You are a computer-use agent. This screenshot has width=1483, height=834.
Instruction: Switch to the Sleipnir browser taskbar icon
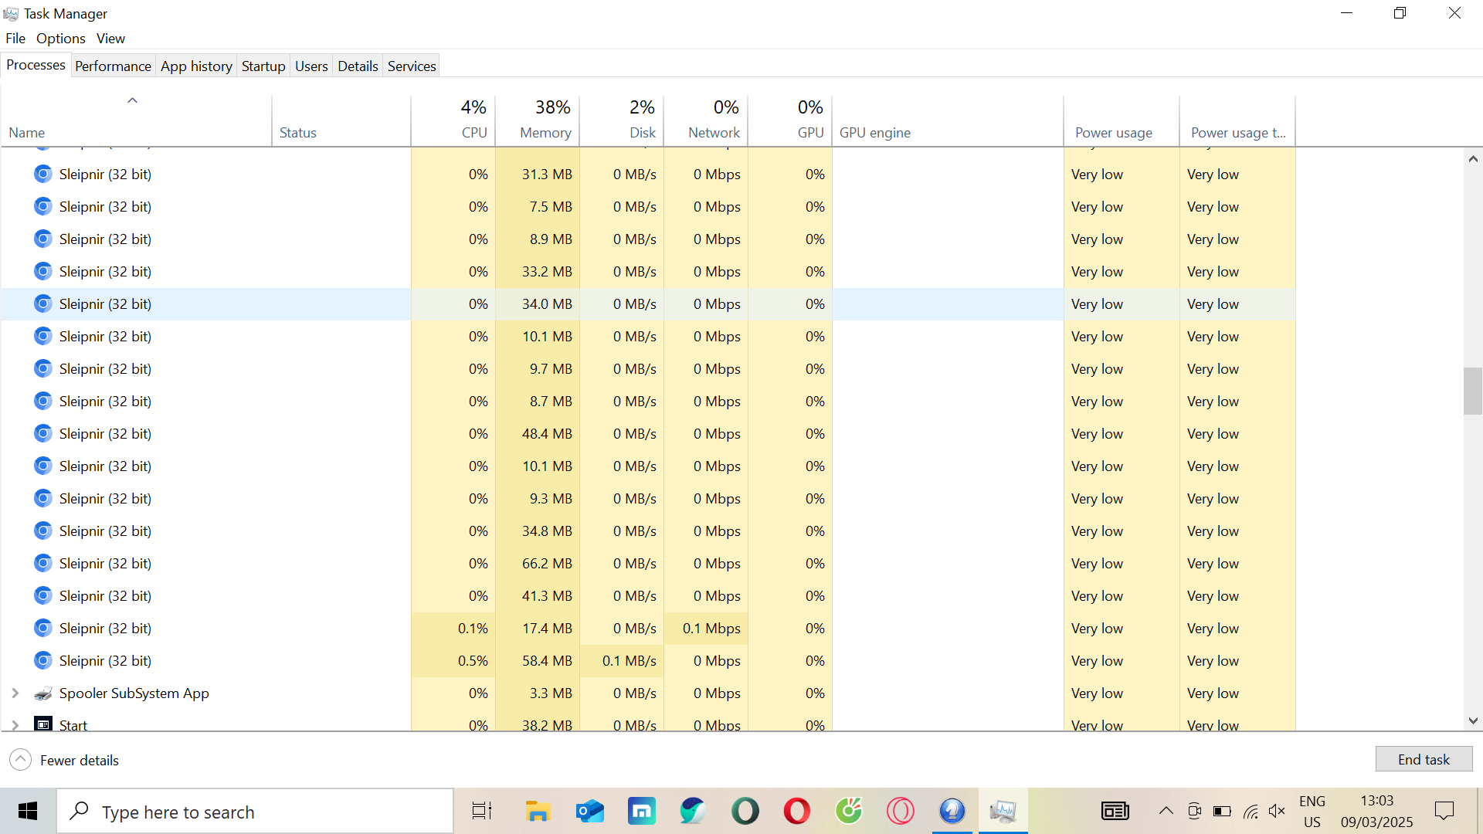coord(952,812)
